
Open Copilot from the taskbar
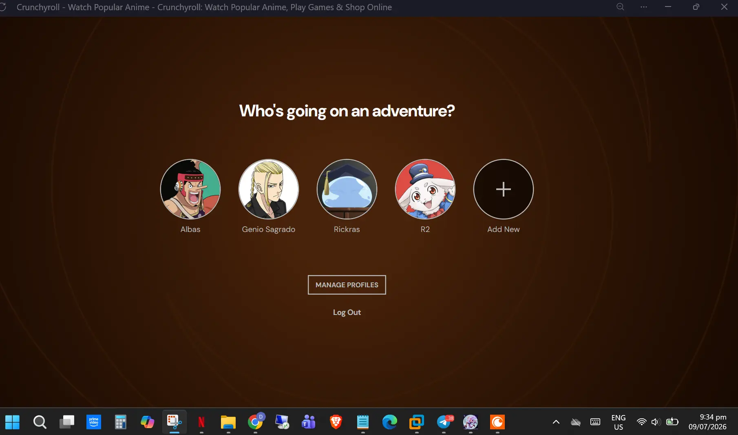coord(148,422)
